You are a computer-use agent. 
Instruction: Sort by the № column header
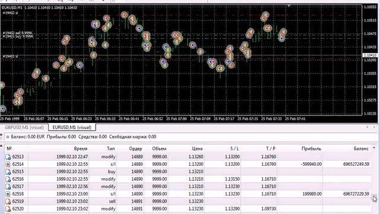9,149
